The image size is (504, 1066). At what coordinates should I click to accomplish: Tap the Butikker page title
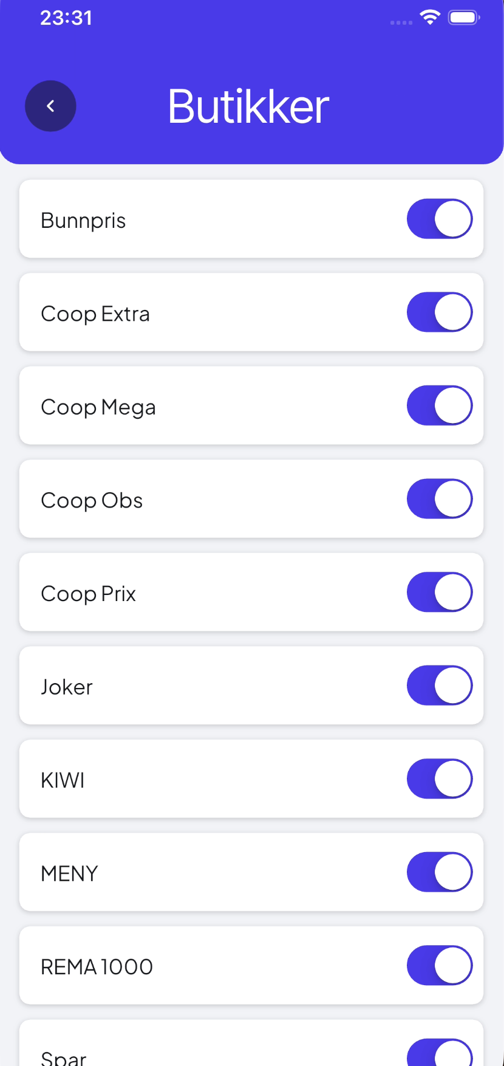click(x=248, y=106)
